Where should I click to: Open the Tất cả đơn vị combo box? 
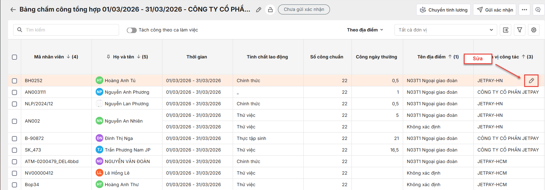[446, 30]
